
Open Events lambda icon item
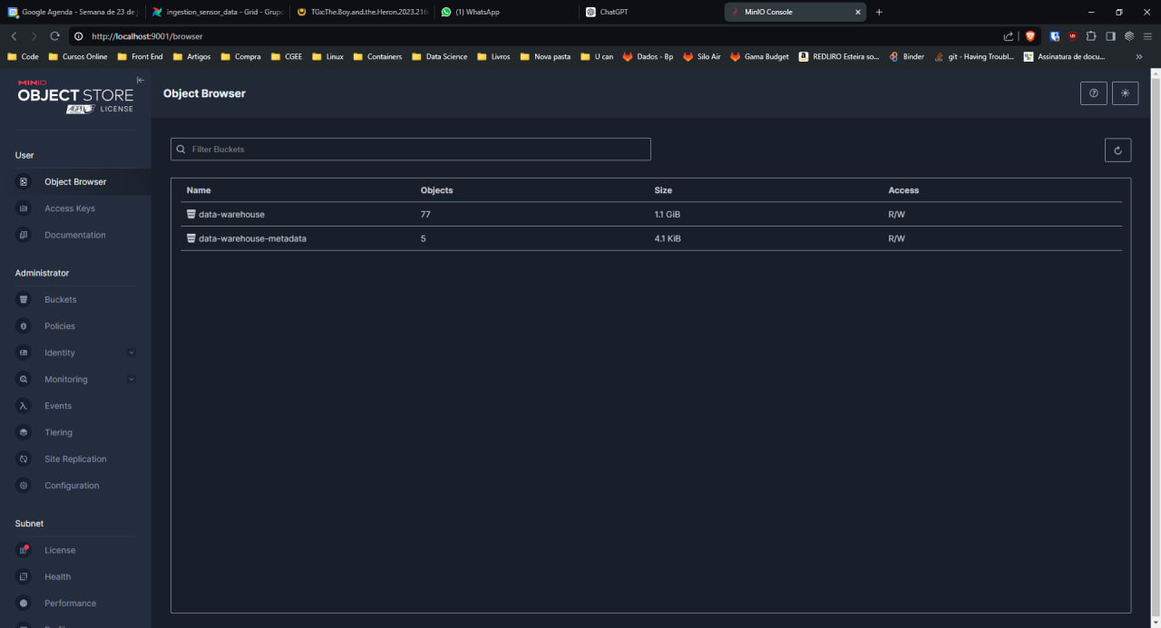point(57,406)
